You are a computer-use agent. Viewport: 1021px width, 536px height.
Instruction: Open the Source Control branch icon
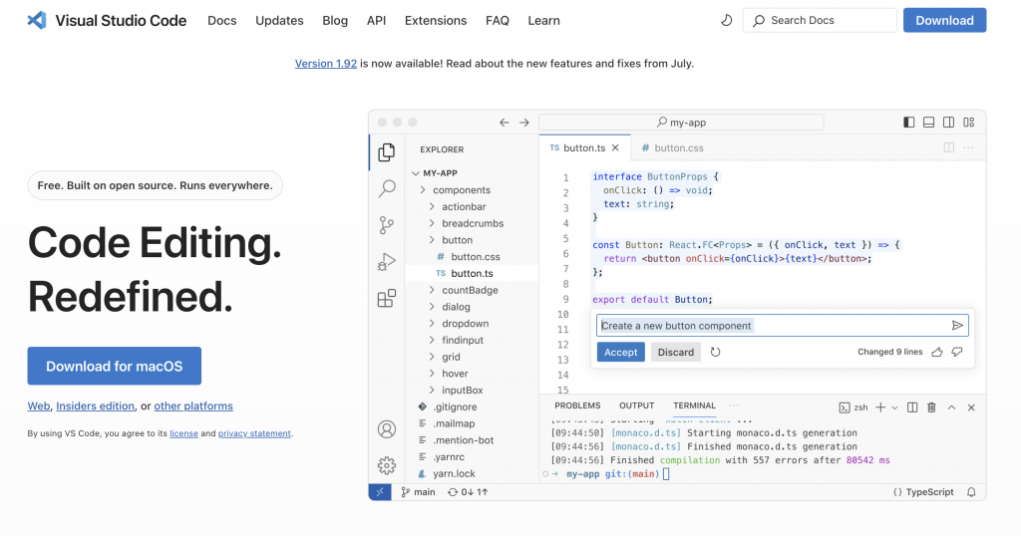point(387,225)
